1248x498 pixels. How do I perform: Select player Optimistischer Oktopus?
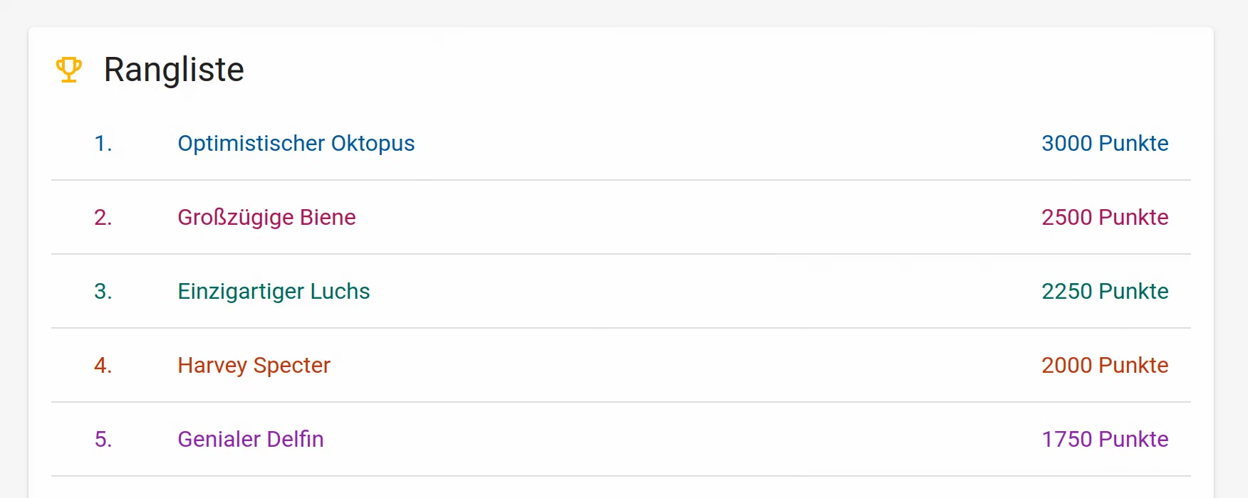coord(296,144)
